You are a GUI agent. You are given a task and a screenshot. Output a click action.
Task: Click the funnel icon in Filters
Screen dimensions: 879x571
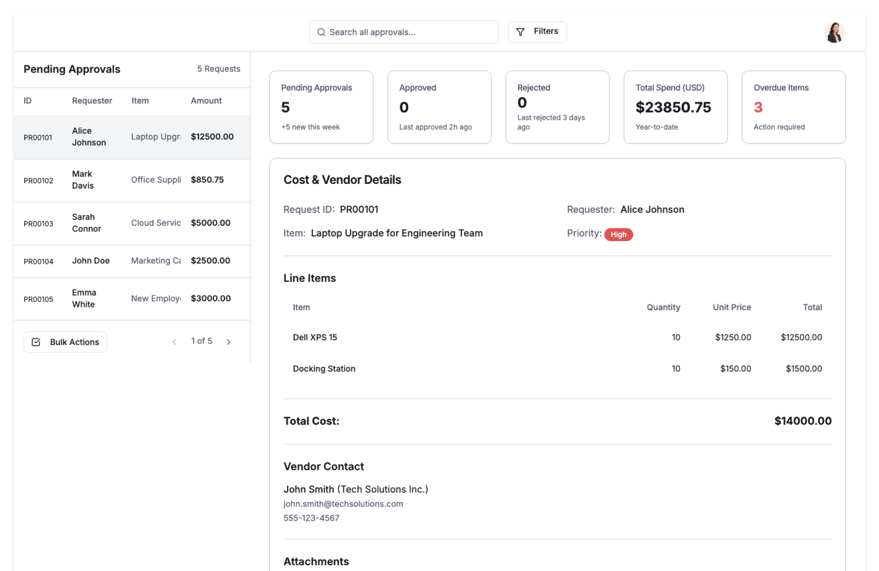pos(520,32)
